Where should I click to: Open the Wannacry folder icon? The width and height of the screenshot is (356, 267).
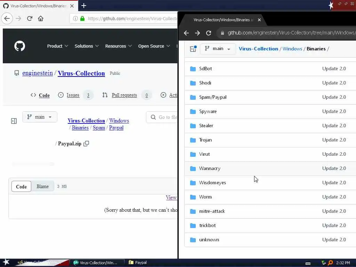193,169
